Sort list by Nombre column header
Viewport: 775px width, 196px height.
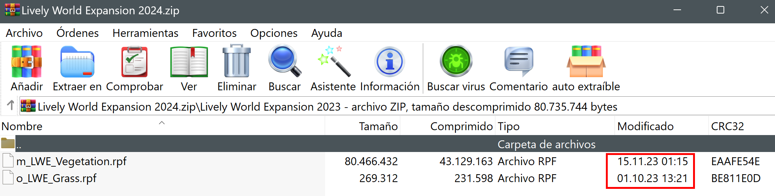tap(162, 126)
